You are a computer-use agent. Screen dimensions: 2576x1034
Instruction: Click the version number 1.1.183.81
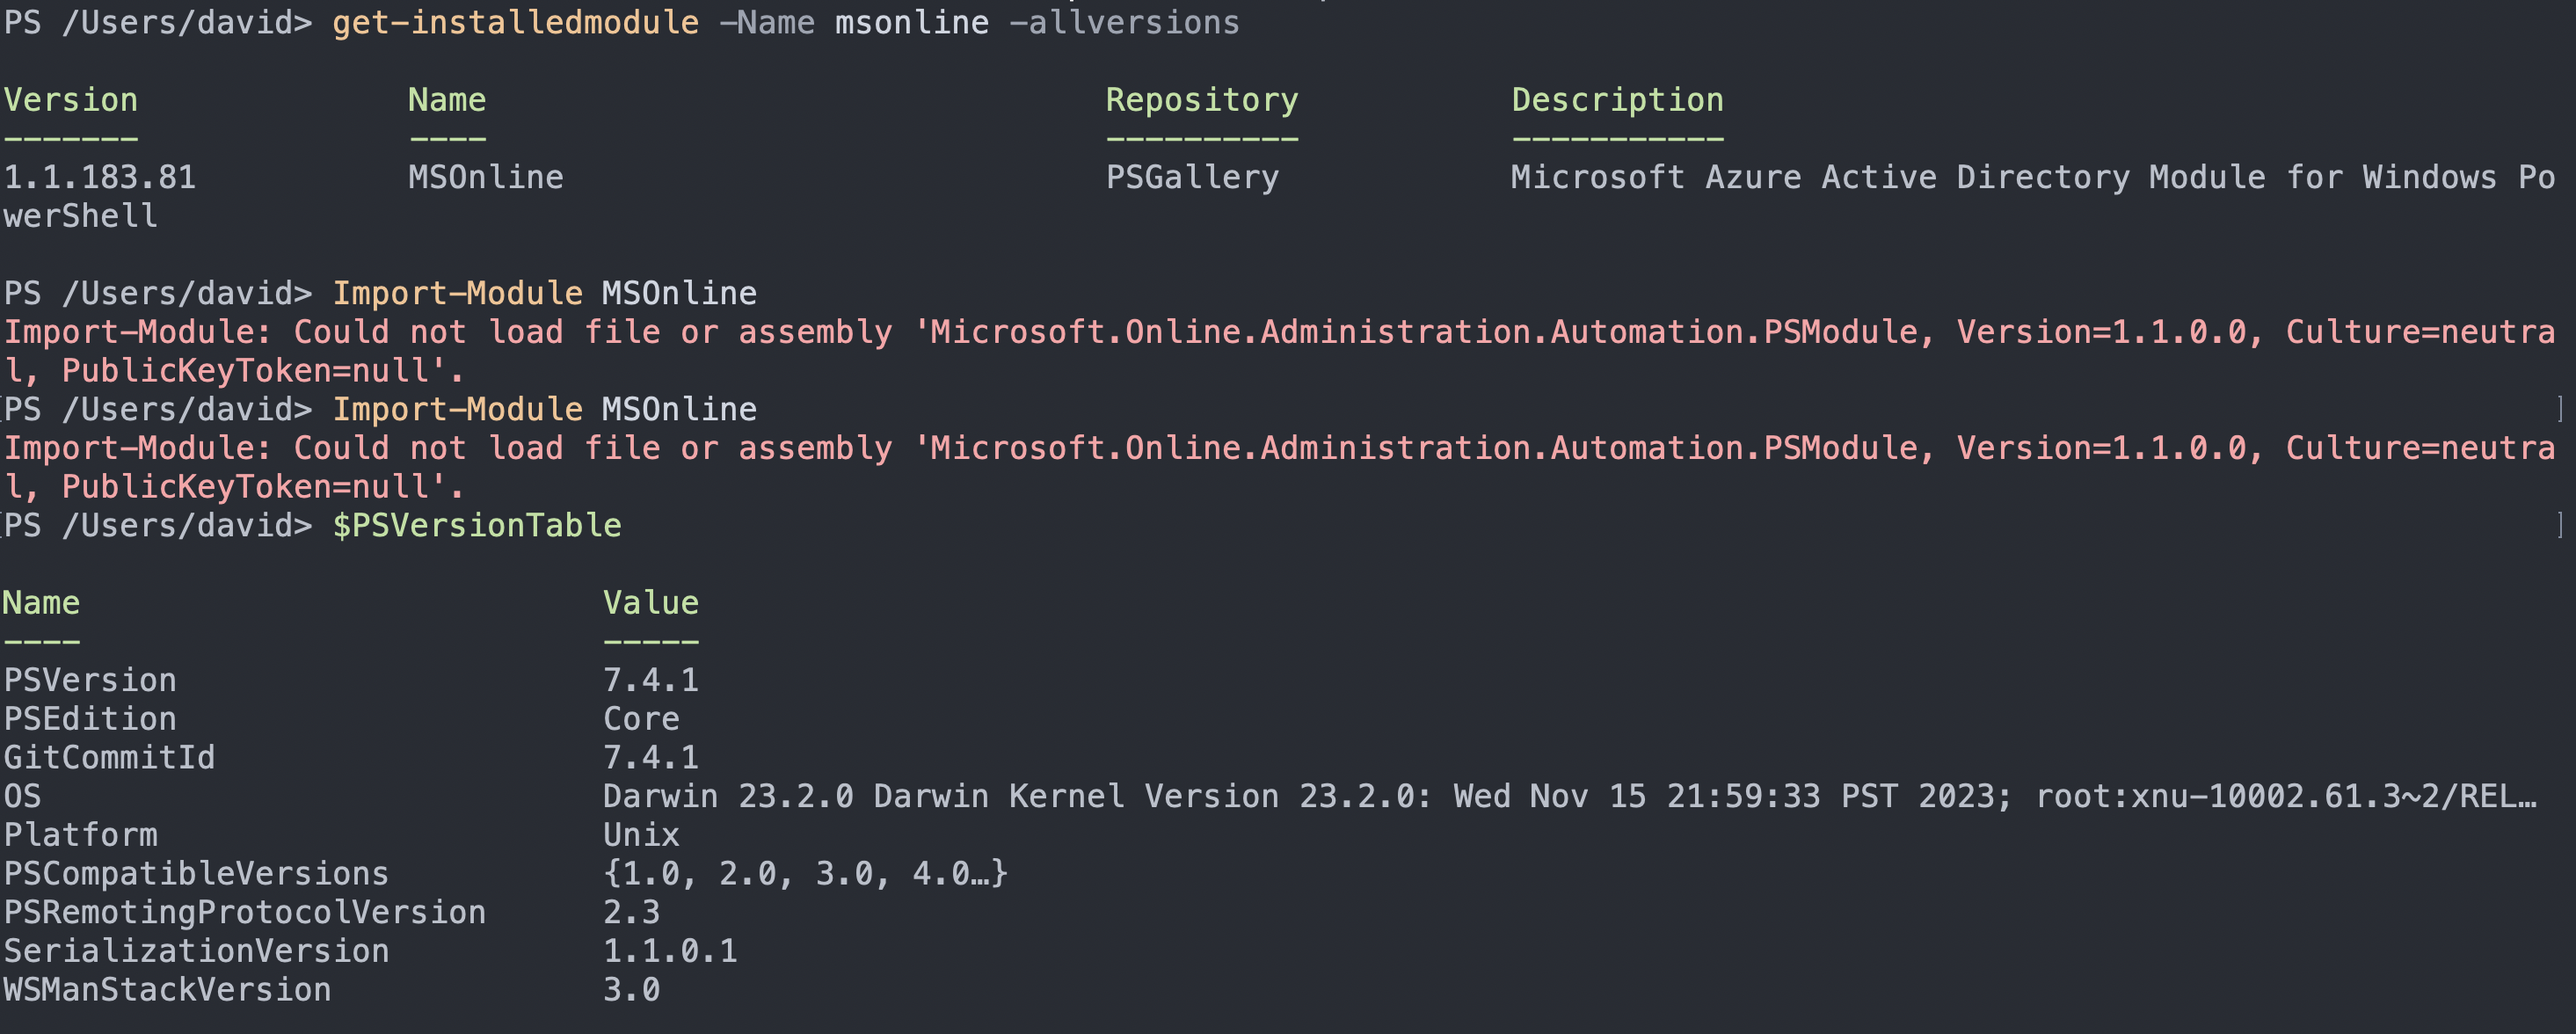(x=100, y=177)
